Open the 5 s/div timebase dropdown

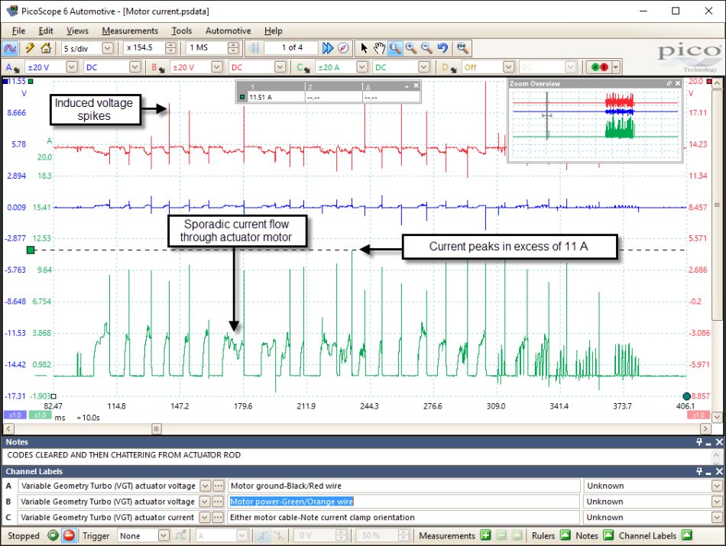pos(107,48)
